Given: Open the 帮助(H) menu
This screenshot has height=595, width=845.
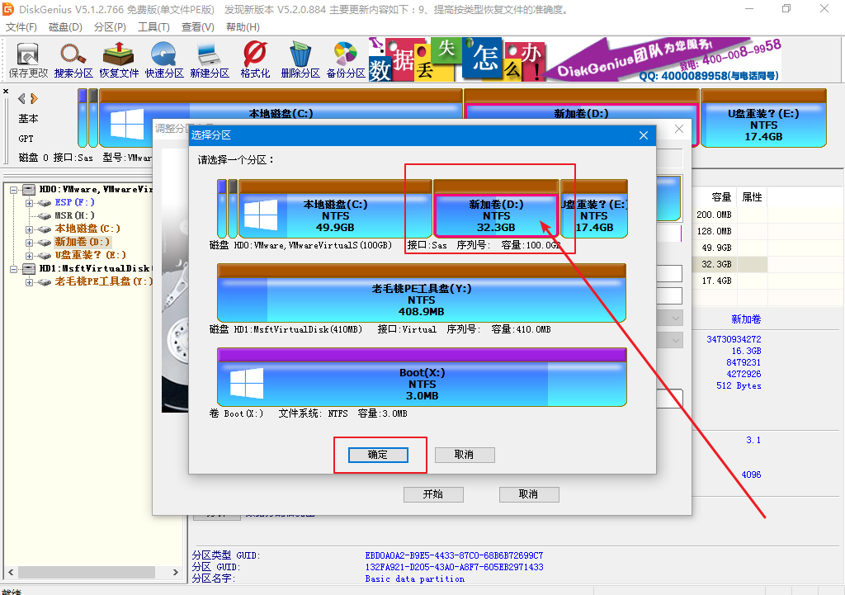Looking at the screenshot, I should point(243,27).
